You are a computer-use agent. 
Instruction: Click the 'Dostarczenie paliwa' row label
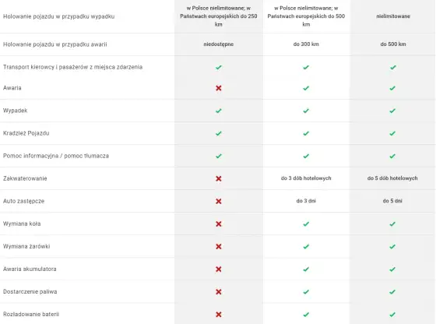pyautogui.click(x=30, y=291)
